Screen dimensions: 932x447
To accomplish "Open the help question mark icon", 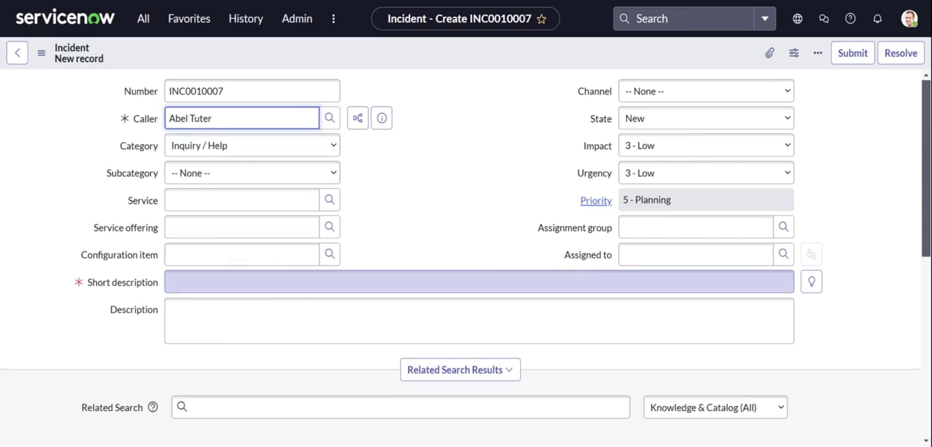I will tap(850, 18).
